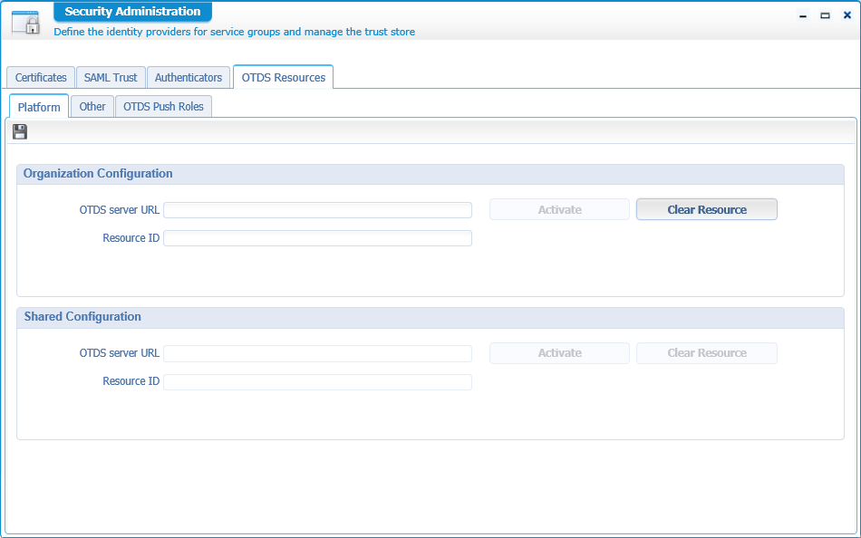Maximize the Security Administration window
This screenshot has width=861, height=538.
click(825, 15)
